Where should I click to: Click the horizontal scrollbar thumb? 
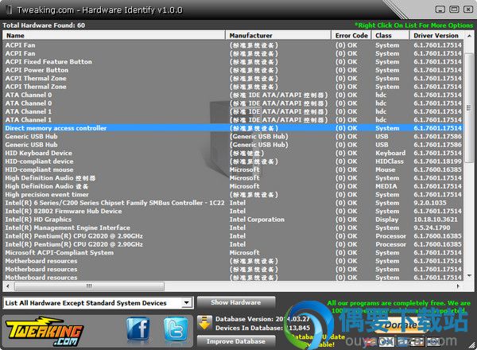point(89,286)
